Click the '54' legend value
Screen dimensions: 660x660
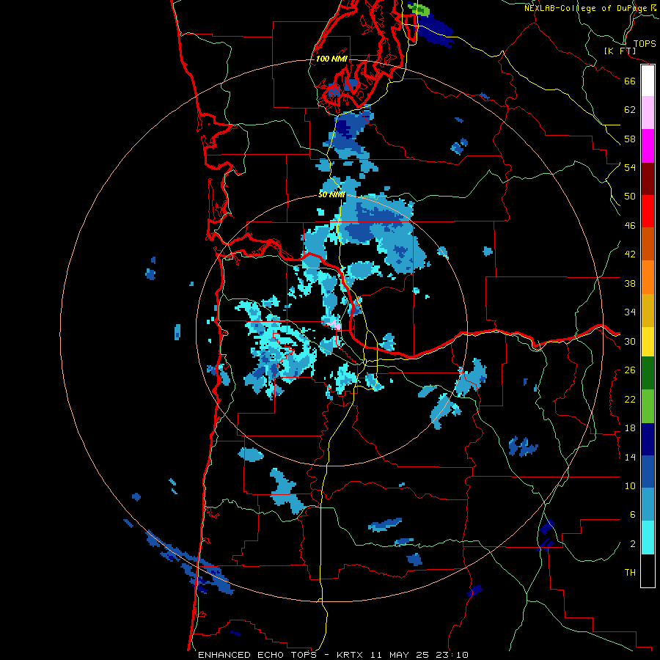point(630,167)
